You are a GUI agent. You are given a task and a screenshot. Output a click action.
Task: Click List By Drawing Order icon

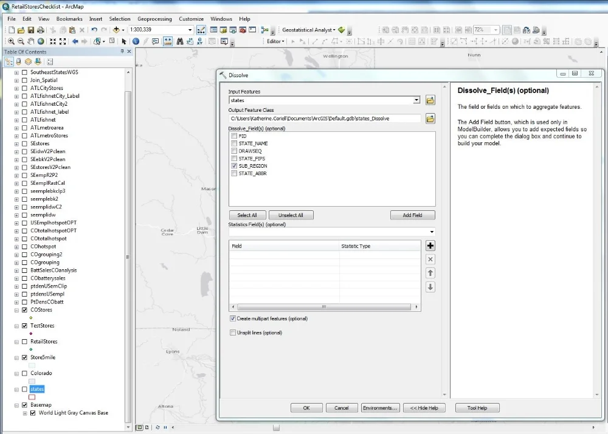[x=9, y=61]
